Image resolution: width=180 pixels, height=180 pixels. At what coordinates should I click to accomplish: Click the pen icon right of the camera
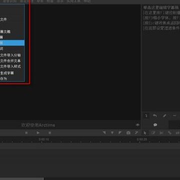136,132
